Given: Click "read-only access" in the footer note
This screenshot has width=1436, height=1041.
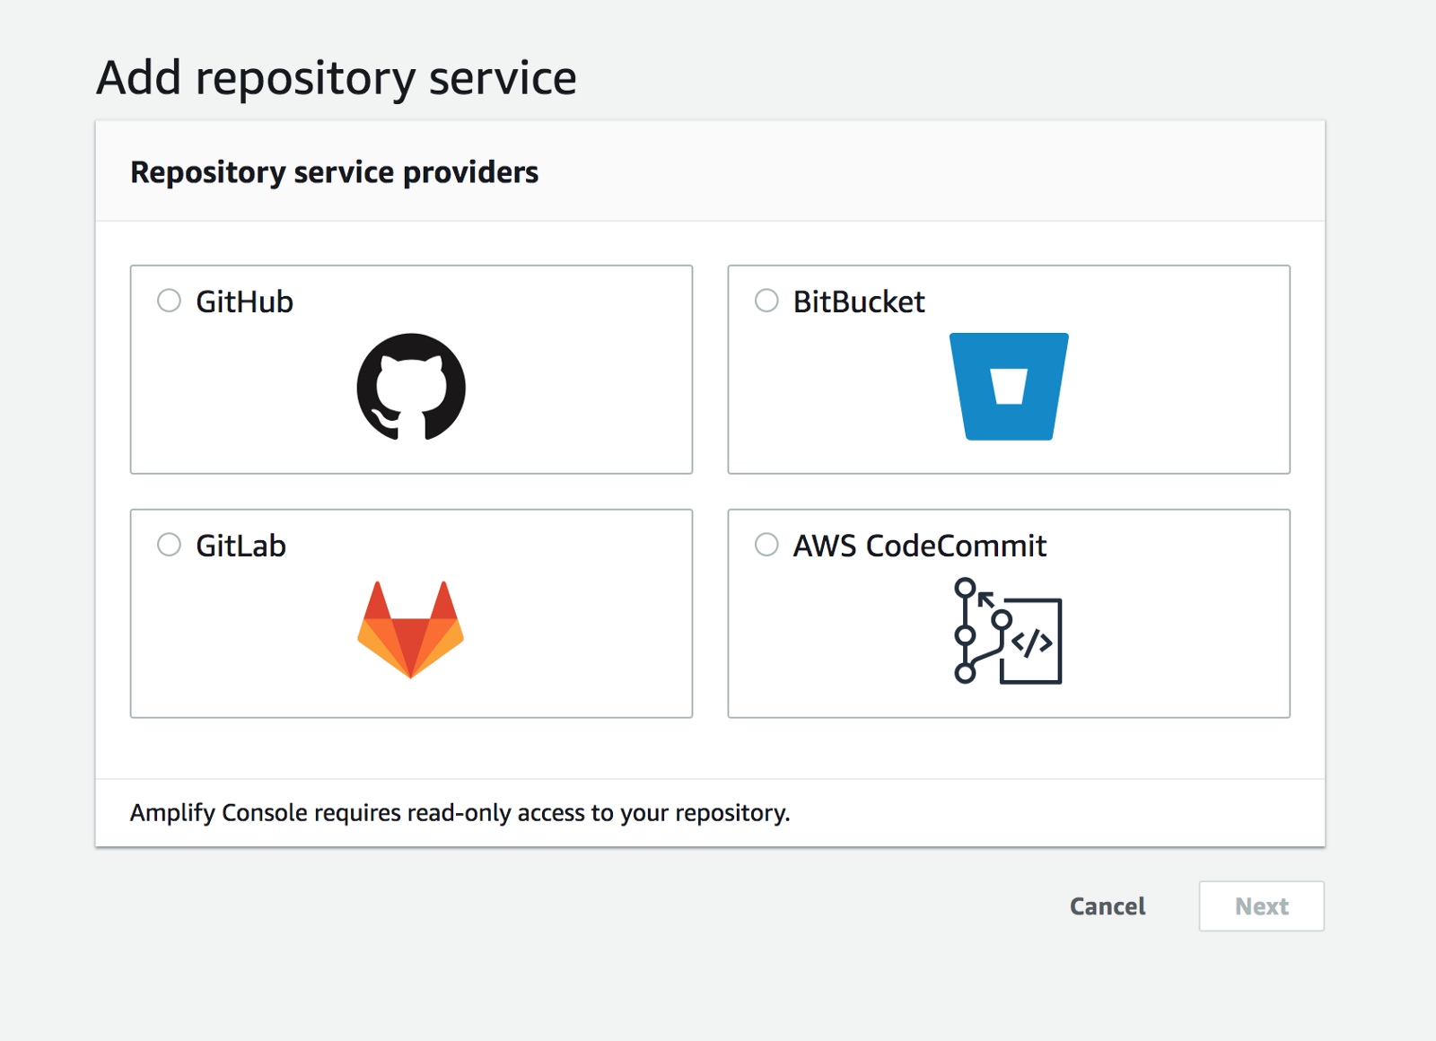Looking at the screenshot, I should (493, 813).
